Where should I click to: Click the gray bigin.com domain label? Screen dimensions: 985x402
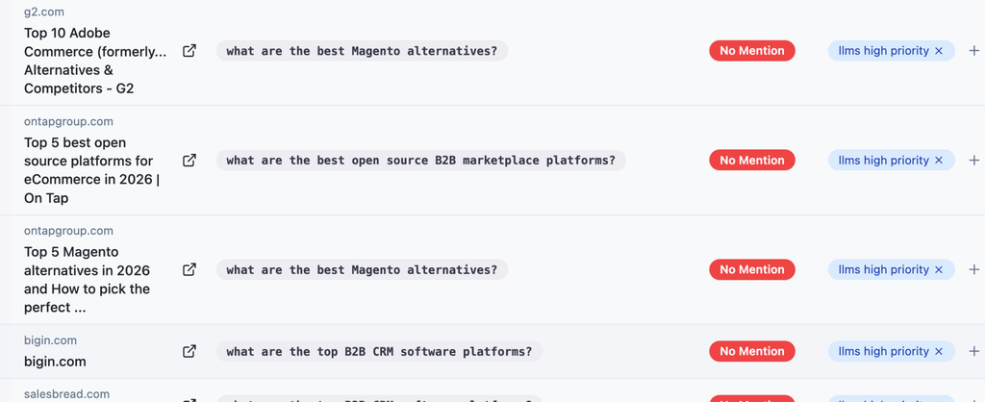pos(50,340)
